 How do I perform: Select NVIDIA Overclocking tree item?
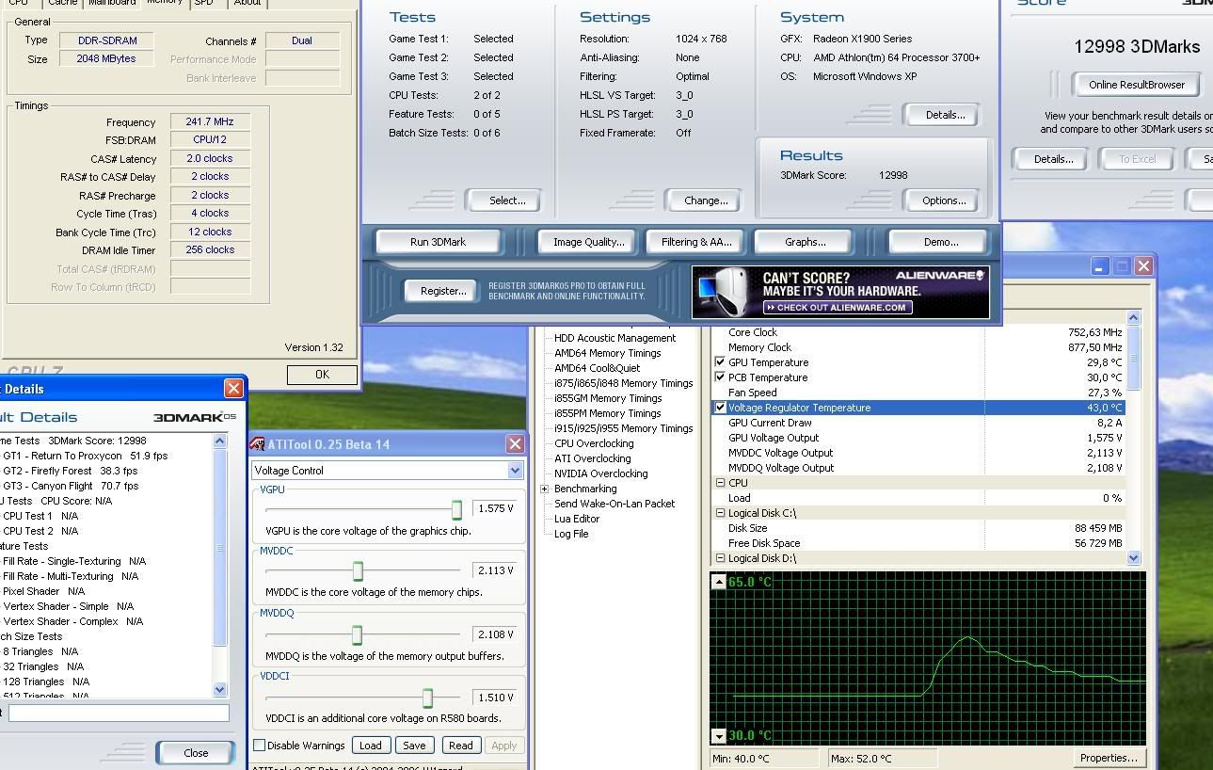600,473
